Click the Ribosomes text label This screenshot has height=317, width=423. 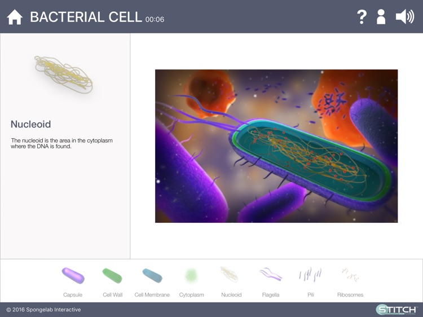click(350, 295)
